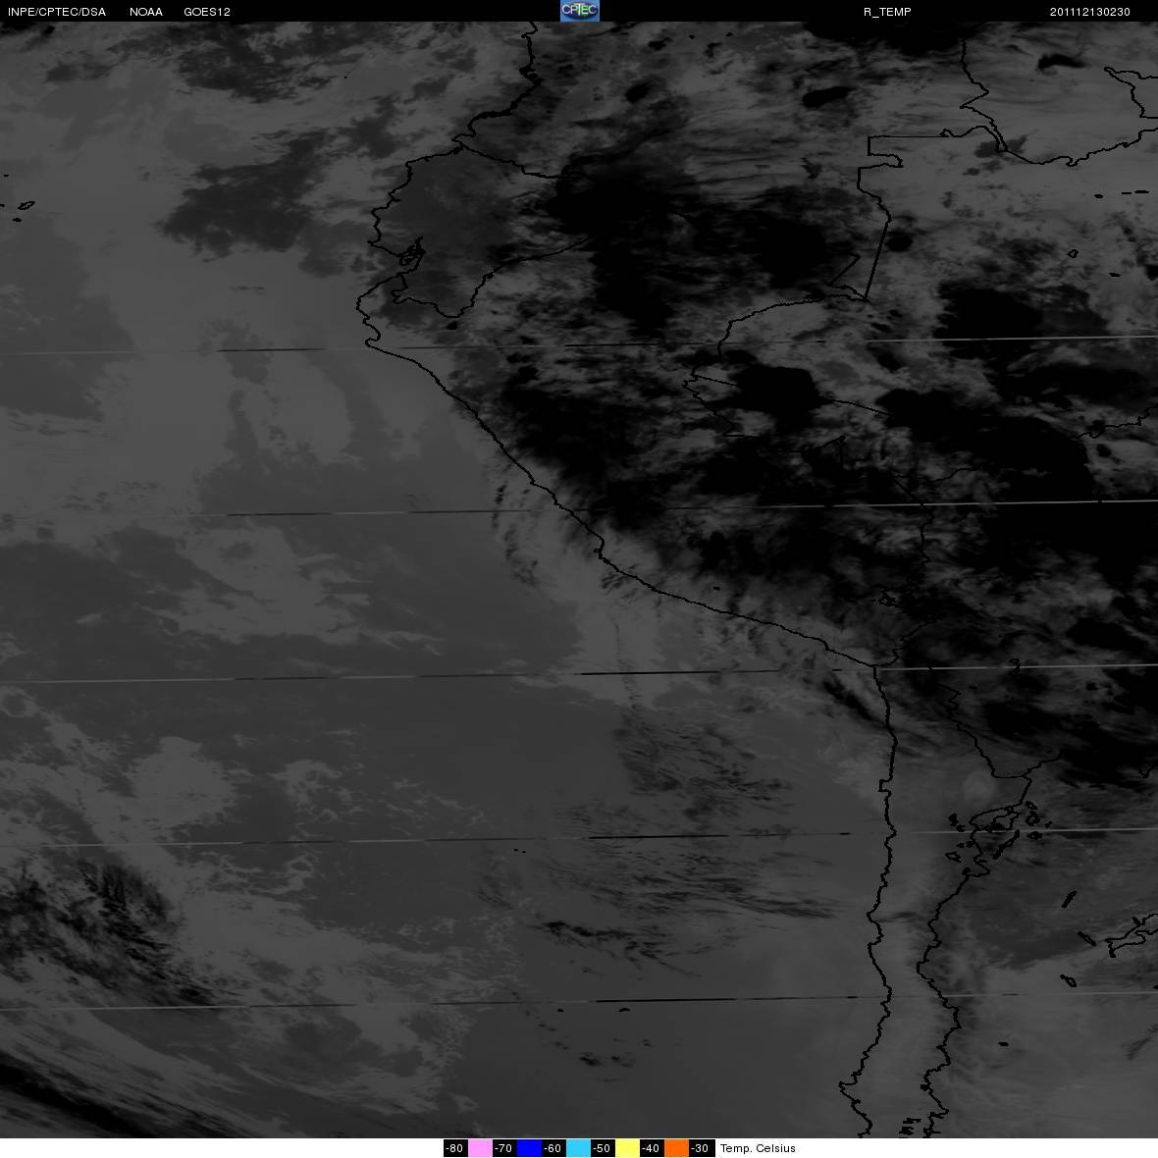Select the orange legend color swatch
1158x1158 pixels.
(x=676, y=1148)
